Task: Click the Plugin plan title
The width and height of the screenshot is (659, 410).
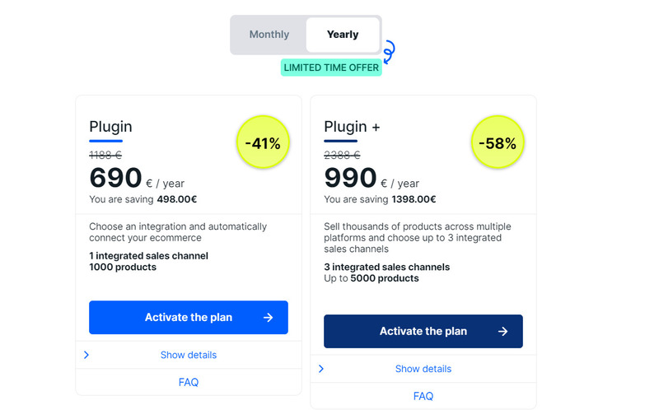Action: tap(110, 127)
